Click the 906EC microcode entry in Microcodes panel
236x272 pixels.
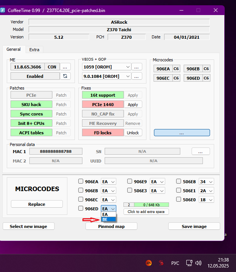coord(163,78)
